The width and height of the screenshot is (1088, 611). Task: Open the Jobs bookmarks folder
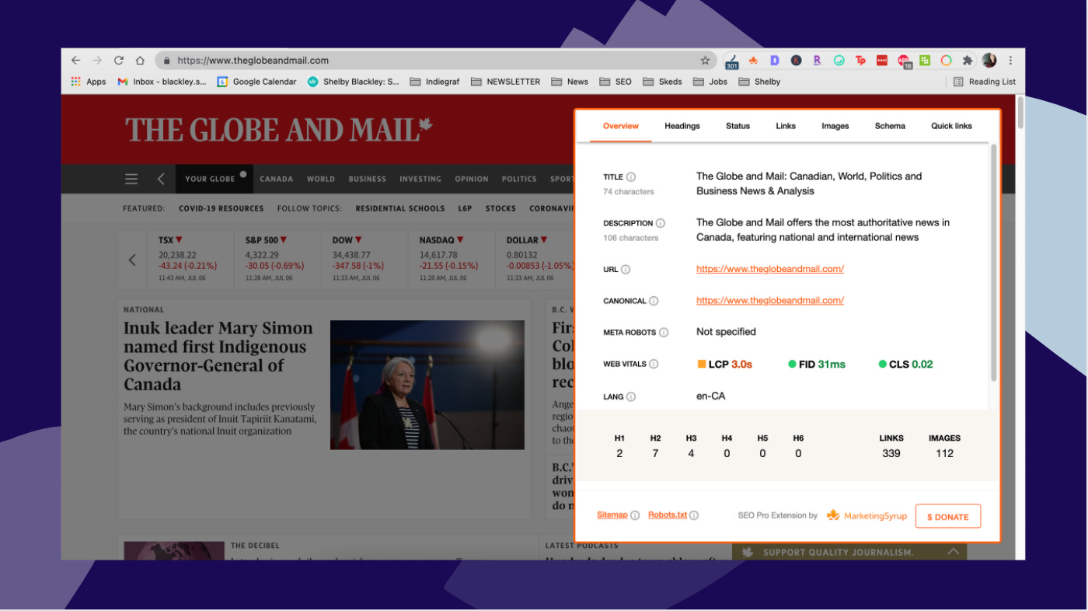point(710,82)
